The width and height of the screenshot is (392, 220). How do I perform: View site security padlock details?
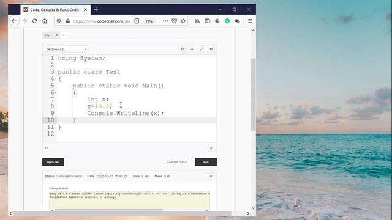68,21
